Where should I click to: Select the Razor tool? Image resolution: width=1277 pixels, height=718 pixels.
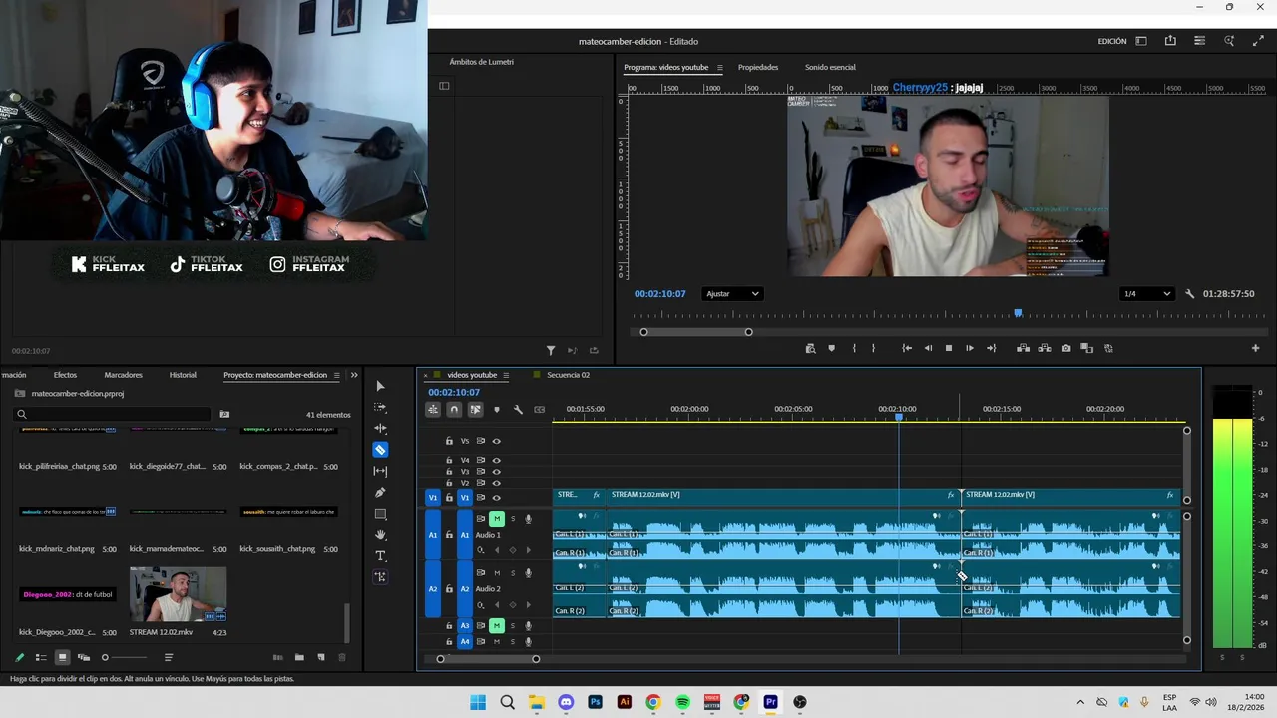coord(380,450)
